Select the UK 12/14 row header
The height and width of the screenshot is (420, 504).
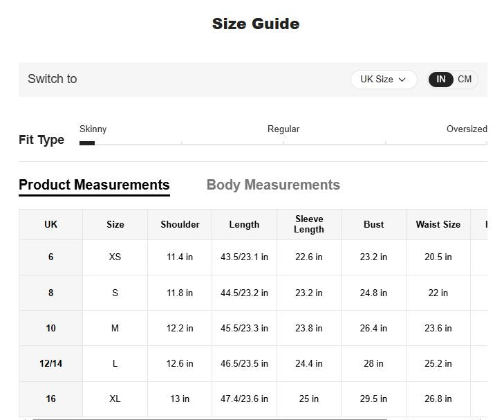[x=50, y=364]
